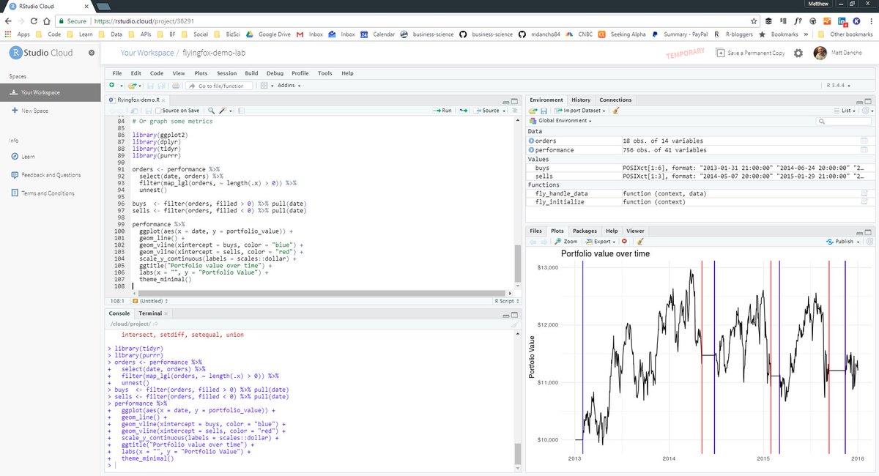
Task: Click Save a Permanent Copy button
Action: [x=750, y=53]
